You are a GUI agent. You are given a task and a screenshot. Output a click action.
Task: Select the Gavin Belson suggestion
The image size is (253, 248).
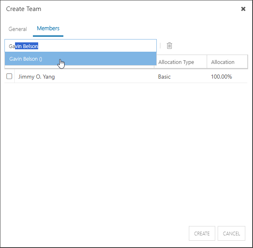point(80,59)
